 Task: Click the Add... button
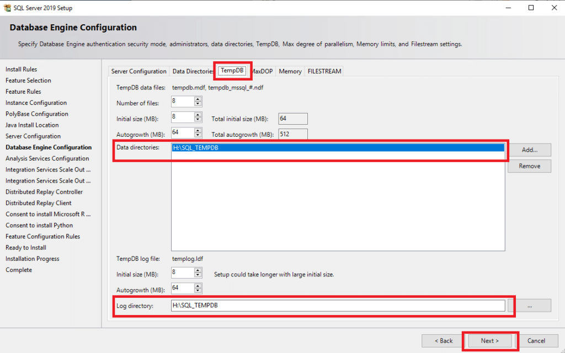point(529,150)
